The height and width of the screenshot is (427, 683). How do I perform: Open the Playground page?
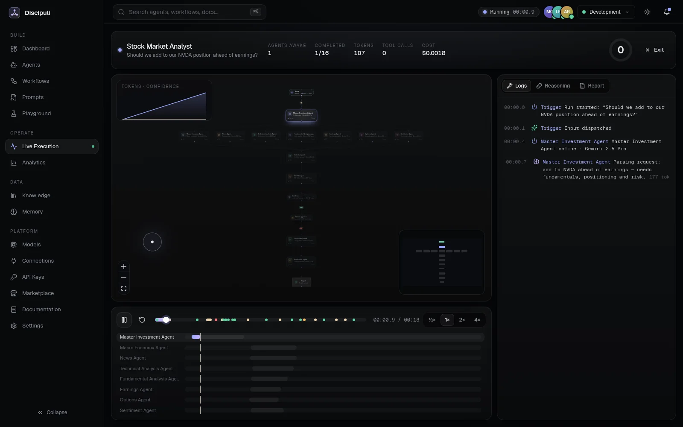click(52, 114)
